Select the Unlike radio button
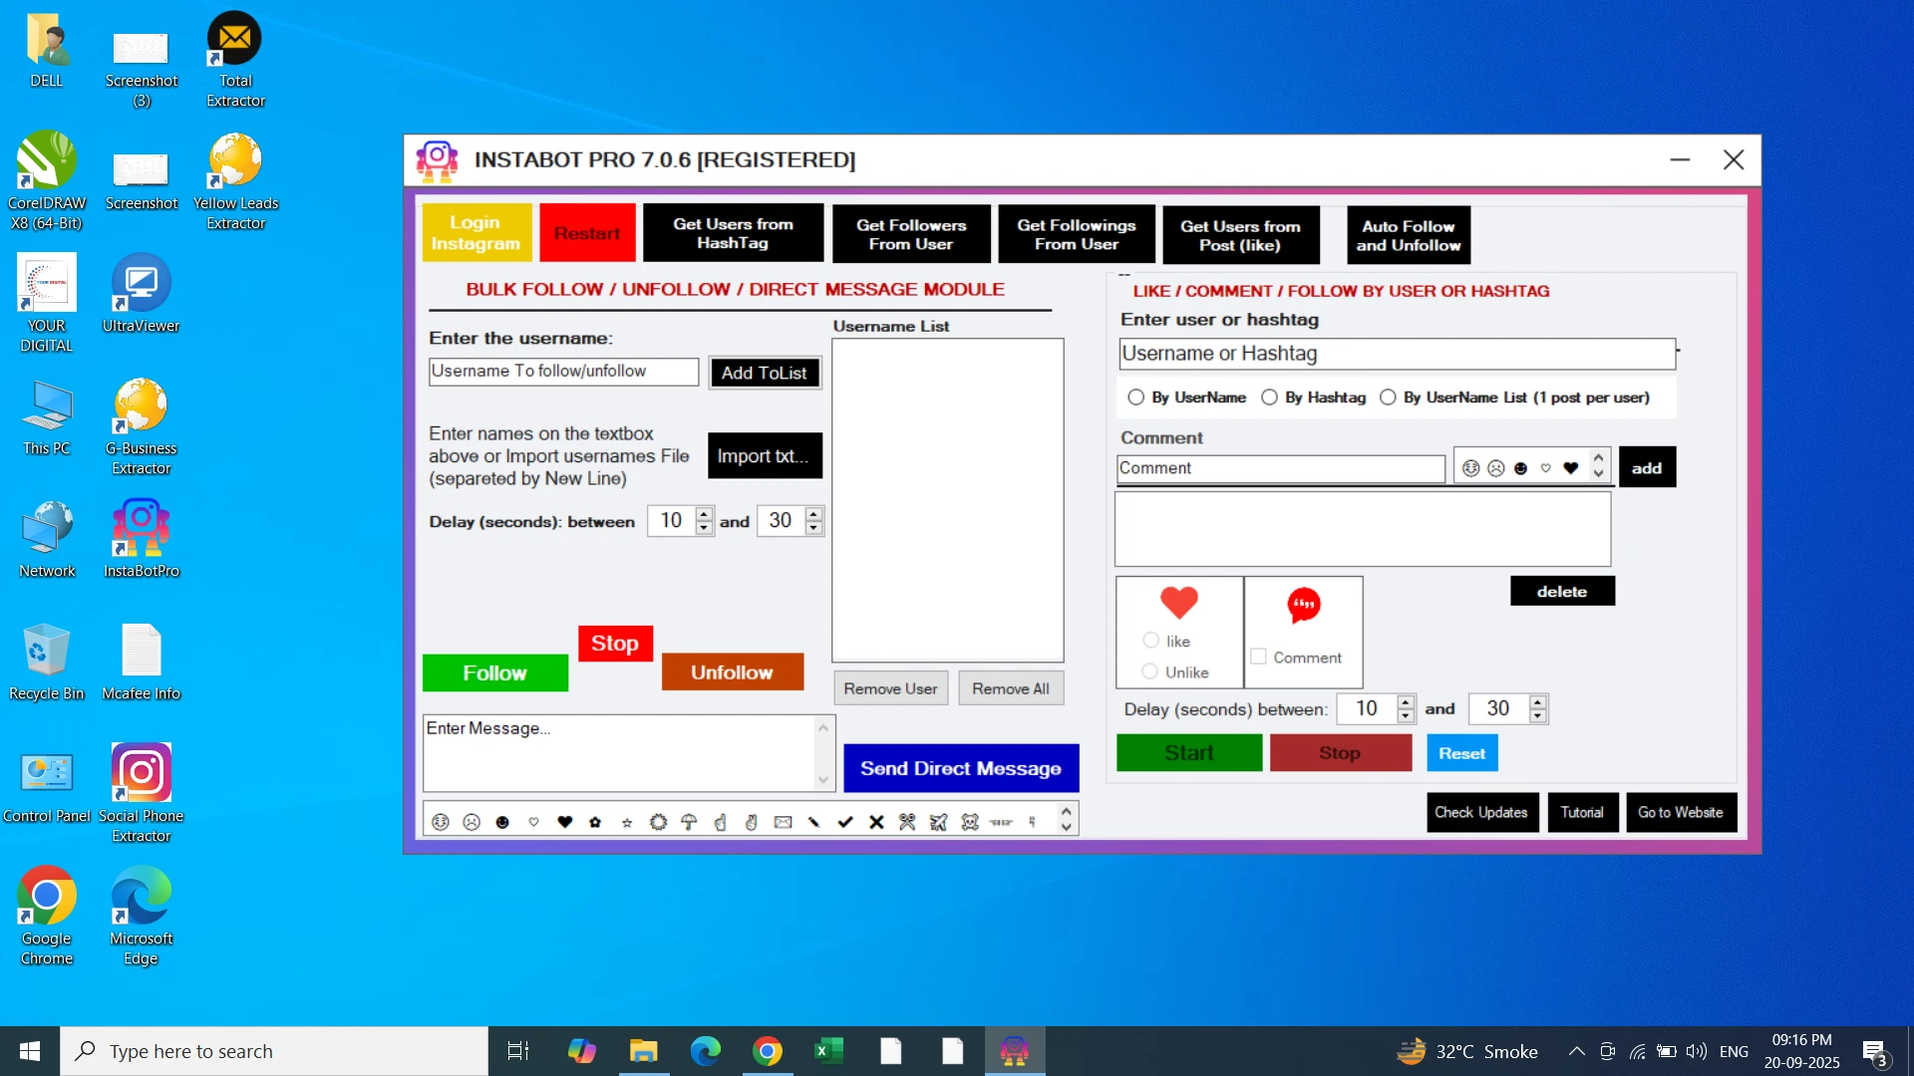Image resolution: width=1914 pixels, height=1076 pixels. coord(1150,672)
